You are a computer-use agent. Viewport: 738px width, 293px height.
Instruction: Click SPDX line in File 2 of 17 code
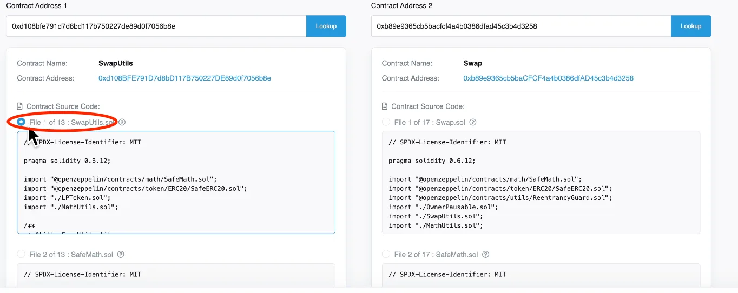tap(447, 274)
